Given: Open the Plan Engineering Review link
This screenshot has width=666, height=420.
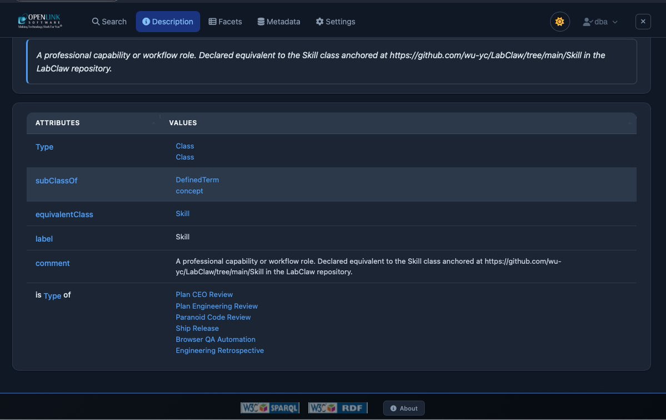Looking at the screenshot, I should [217, 306].
